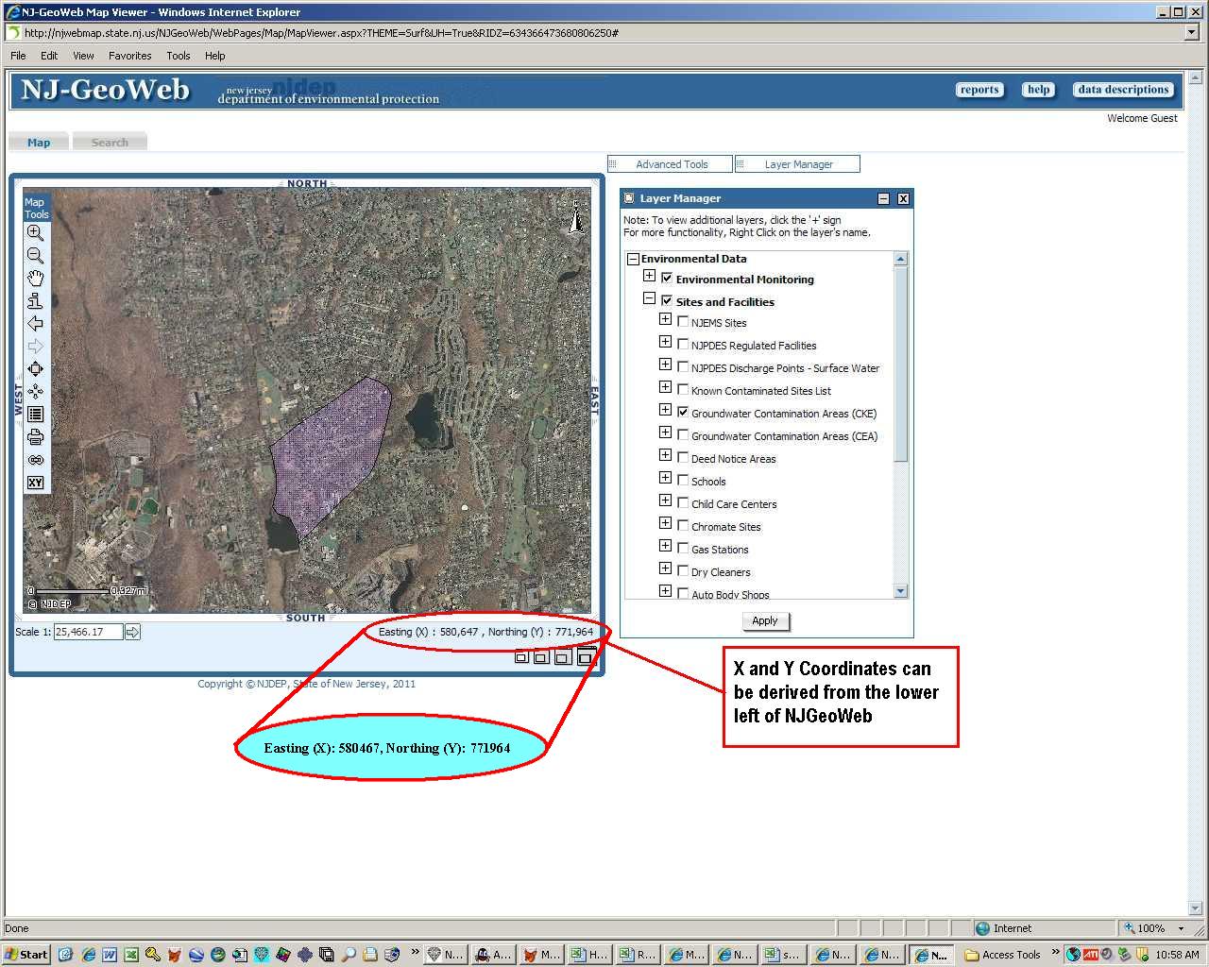Collapse the Sites and Facilities group

pyautogui.click(x=649, y=298)
